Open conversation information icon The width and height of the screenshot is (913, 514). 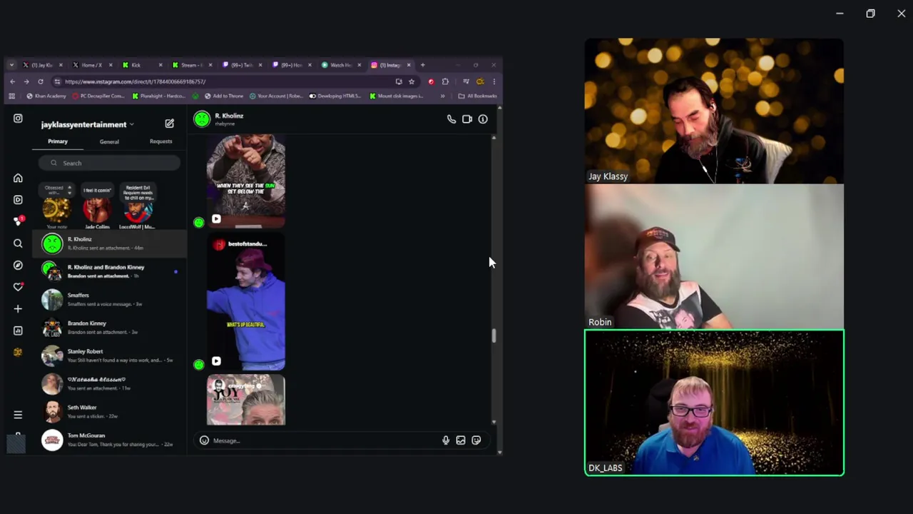[x=483, y=119]
